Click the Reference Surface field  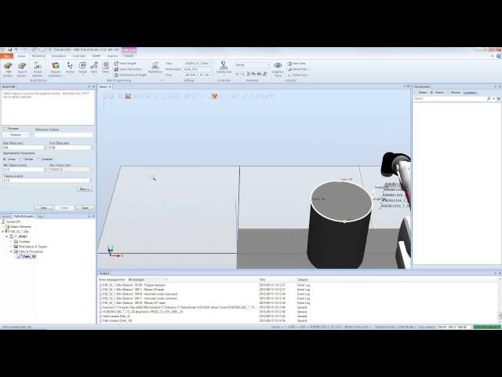pyautogui.click(x=64, y=135)
